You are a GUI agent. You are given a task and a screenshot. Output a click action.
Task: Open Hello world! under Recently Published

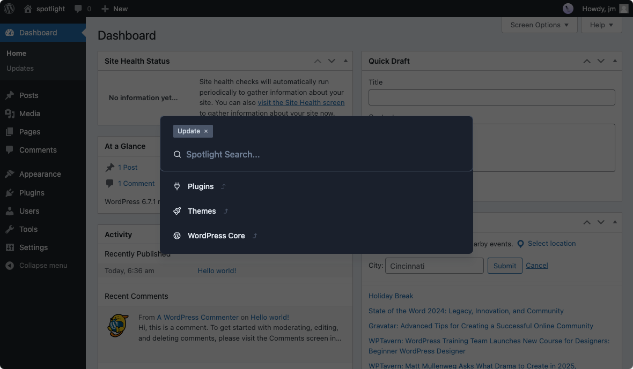217,270
